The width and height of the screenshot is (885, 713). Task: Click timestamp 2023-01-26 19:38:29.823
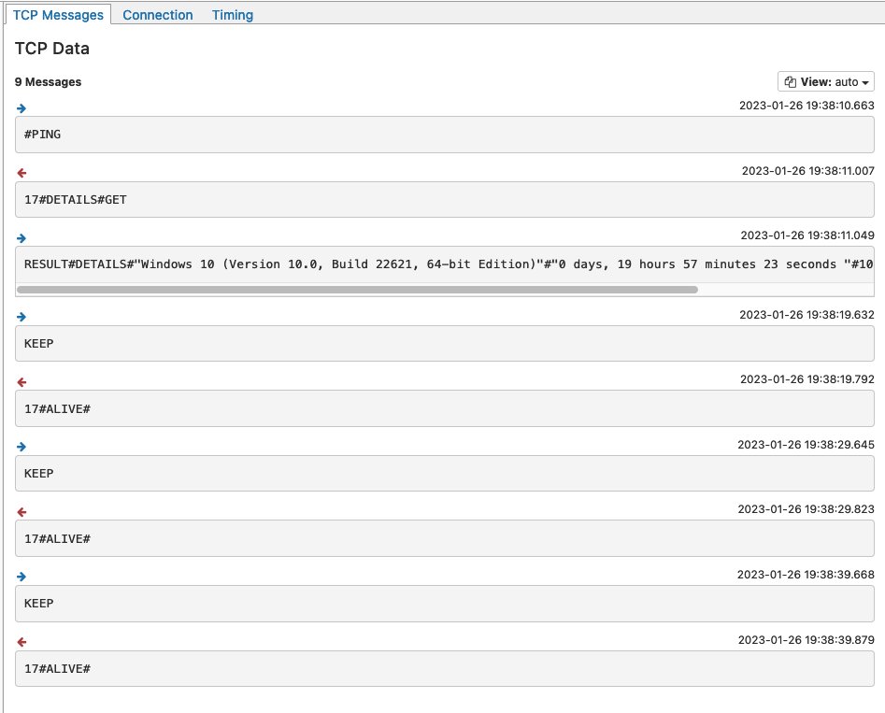(806, 509)
